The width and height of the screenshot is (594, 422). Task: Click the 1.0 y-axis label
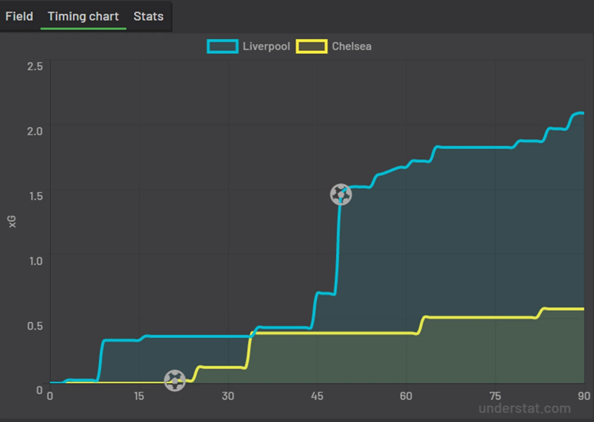point(36,261)
